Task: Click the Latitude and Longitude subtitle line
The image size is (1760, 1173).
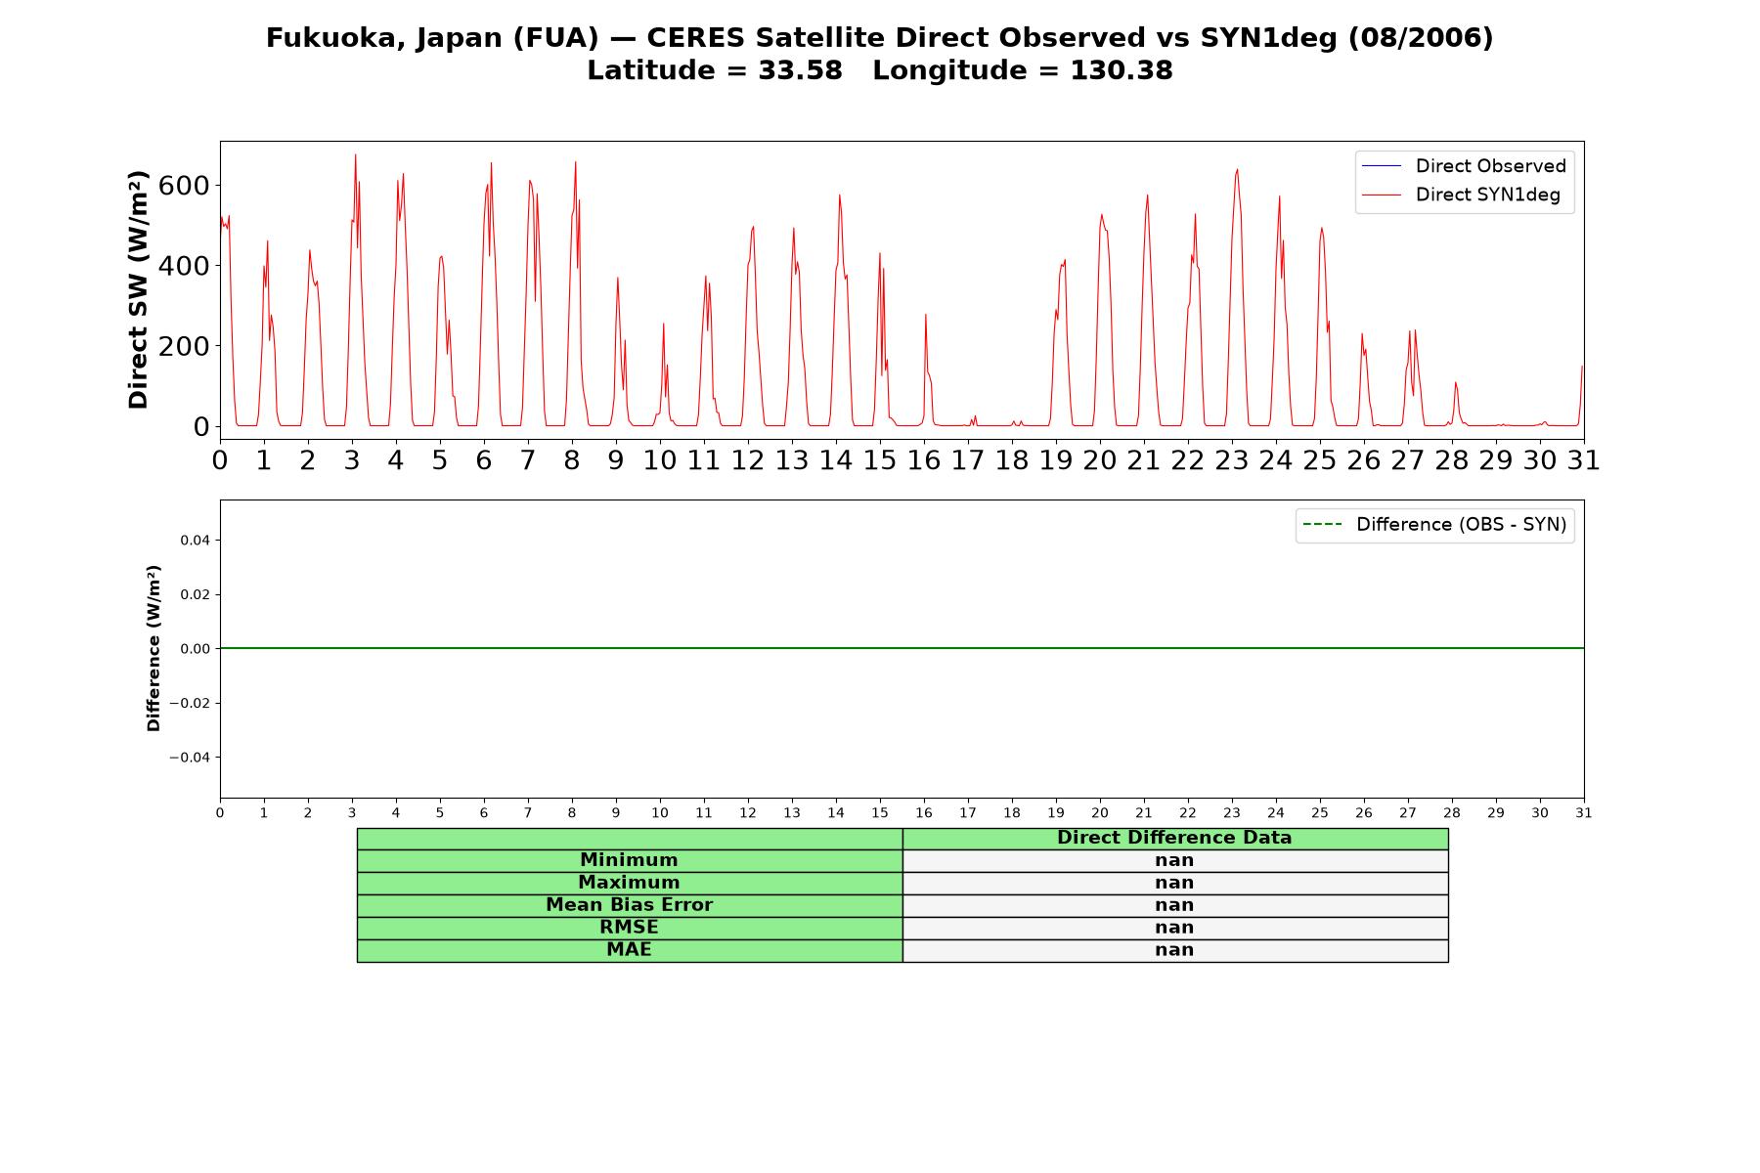Action: tap(880, 70)
